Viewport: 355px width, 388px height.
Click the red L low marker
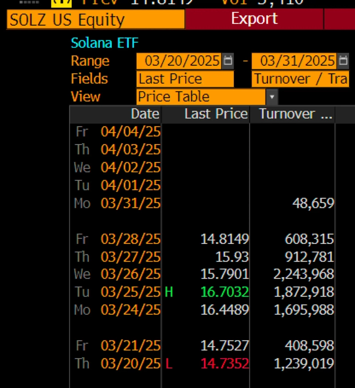click(x=169, y=364)
